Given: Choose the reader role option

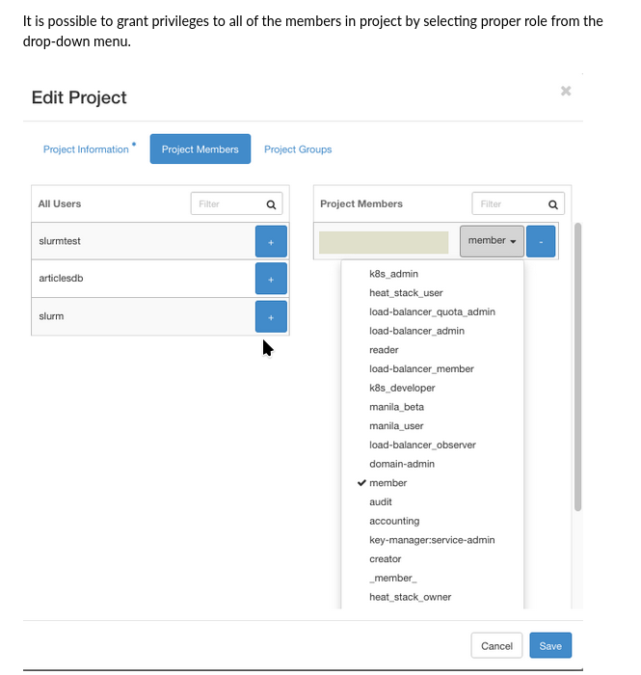Looking at the screenshot, I should pos(384,350).
